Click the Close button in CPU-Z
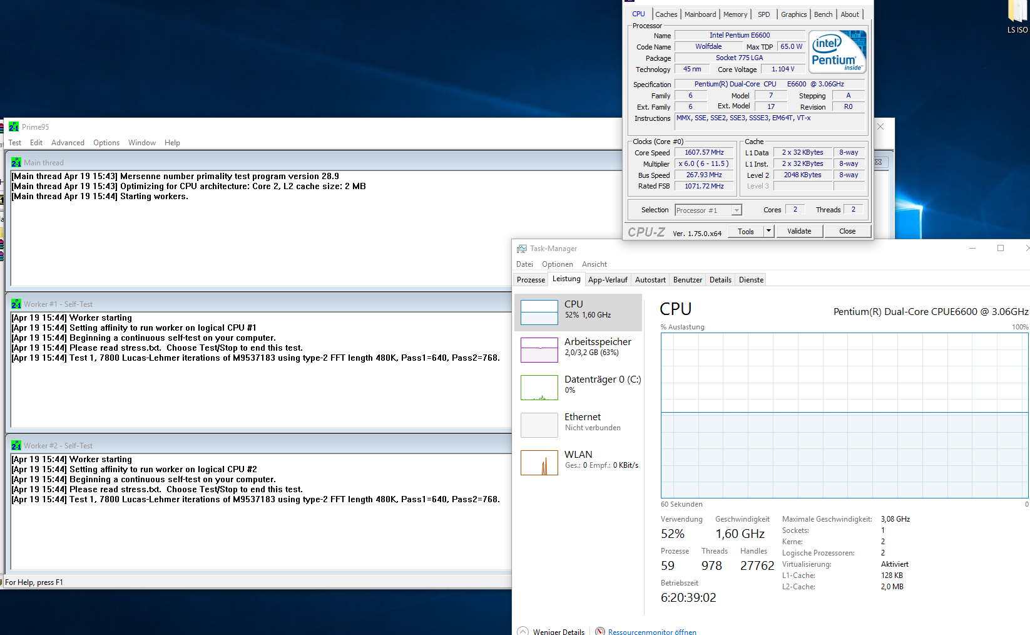Viewport: 1030px width, 635px height. click(847, 231)
